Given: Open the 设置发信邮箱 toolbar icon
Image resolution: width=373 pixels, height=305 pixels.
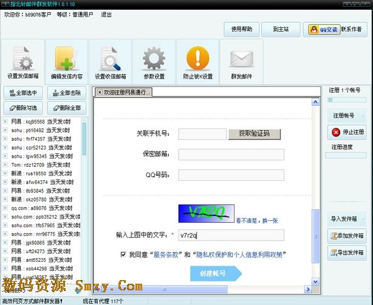Looking at the screenshot, I should 23,61.
